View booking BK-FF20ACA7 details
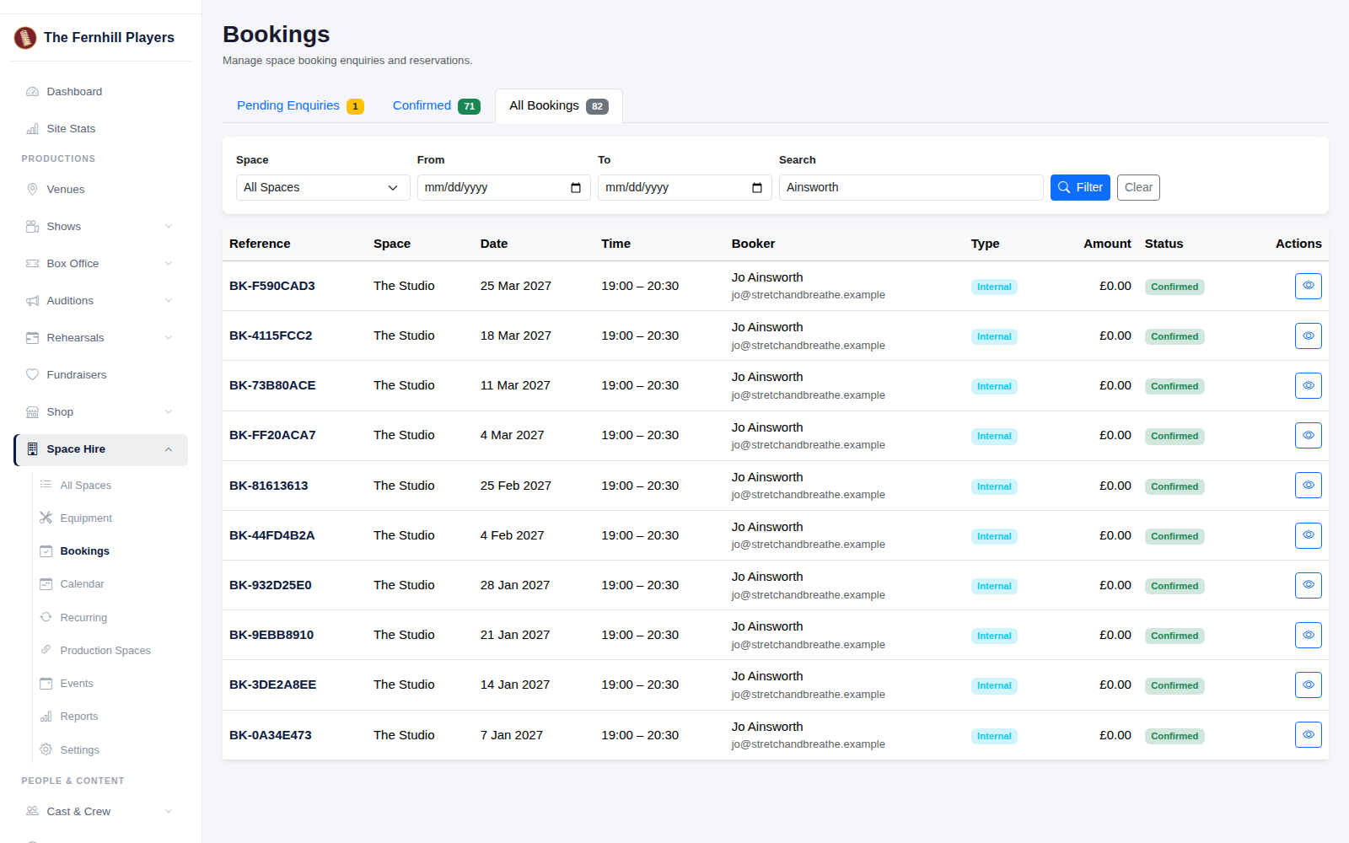 coord(1308,435)
